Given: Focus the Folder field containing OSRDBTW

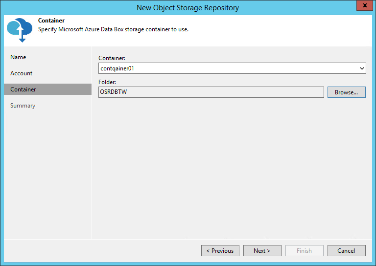Looking at the screenshot, I should 211,92.
